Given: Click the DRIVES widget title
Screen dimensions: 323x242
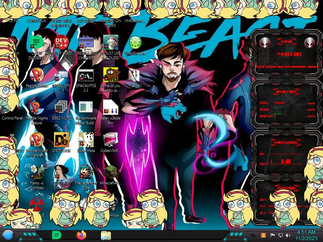Looking at the screenshot, I should [286, 188].
